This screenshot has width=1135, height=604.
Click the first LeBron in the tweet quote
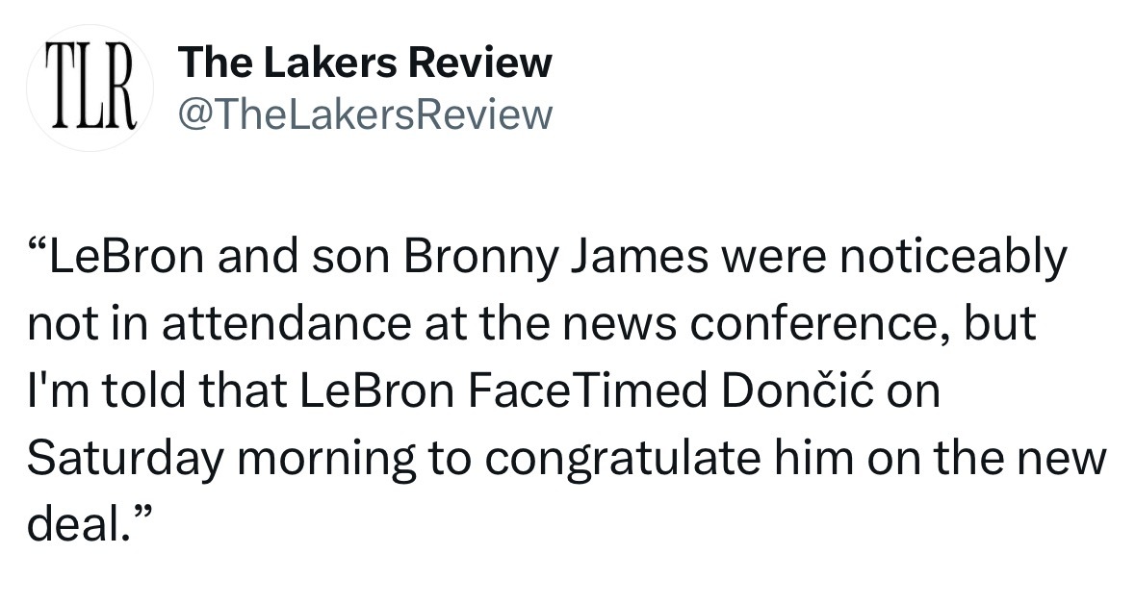pyautogui.click(x=126, y=258)
